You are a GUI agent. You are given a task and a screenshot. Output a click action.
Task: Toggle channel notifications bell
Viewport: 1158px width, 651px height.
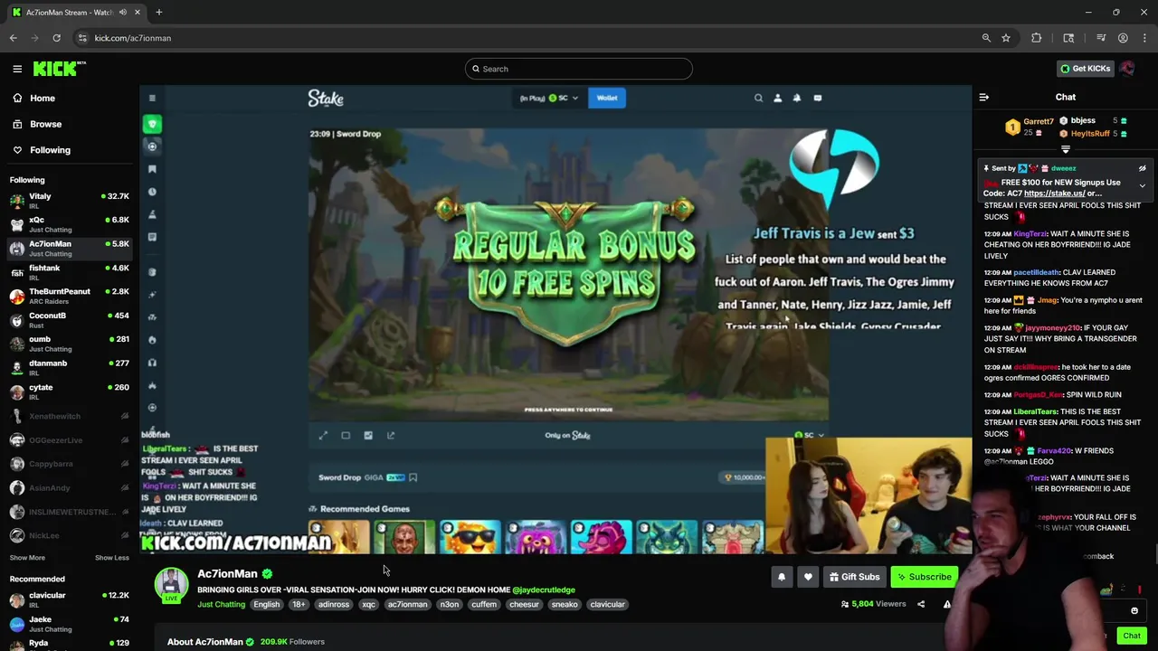click(x=782, y=577)
